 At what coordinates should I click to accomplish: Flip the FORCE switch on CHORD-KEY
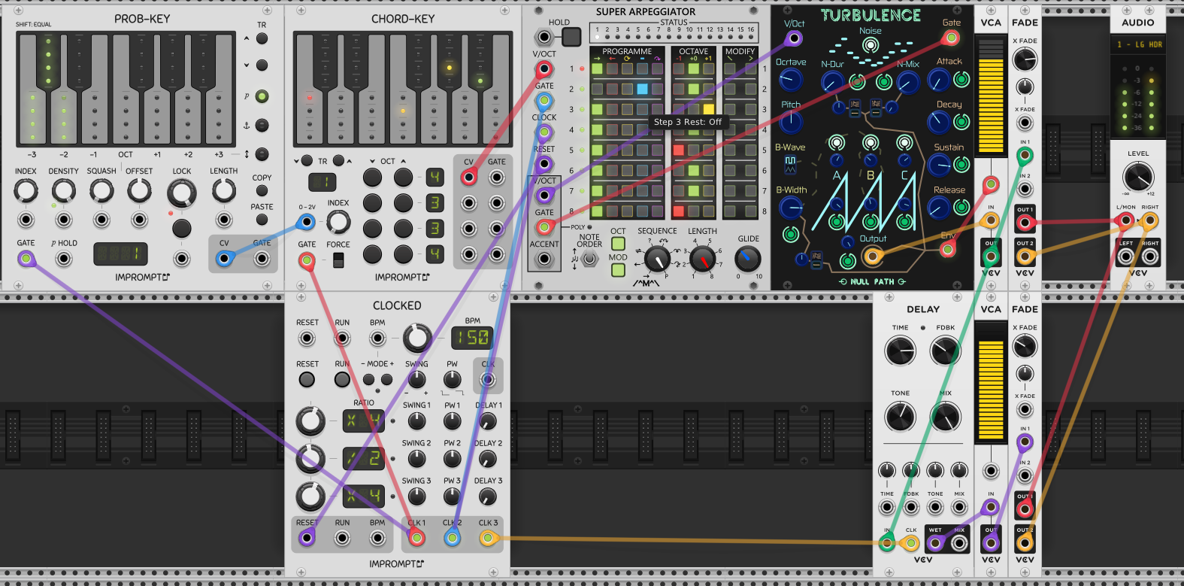pyautogui.click(x=338, y=260)
